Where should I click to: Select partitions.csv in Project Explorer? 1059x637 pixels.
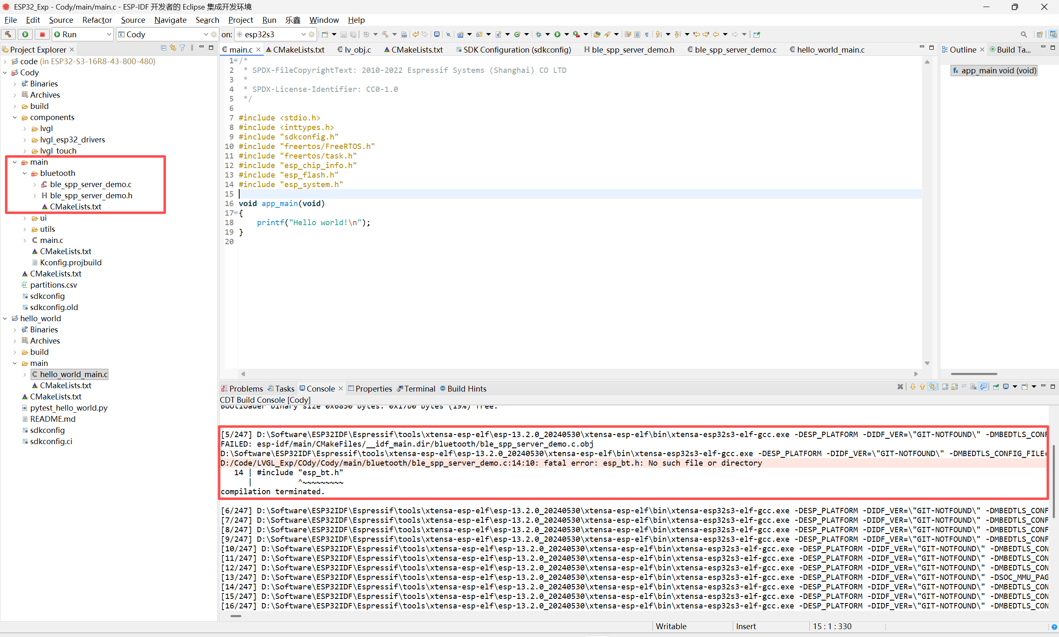53,285
